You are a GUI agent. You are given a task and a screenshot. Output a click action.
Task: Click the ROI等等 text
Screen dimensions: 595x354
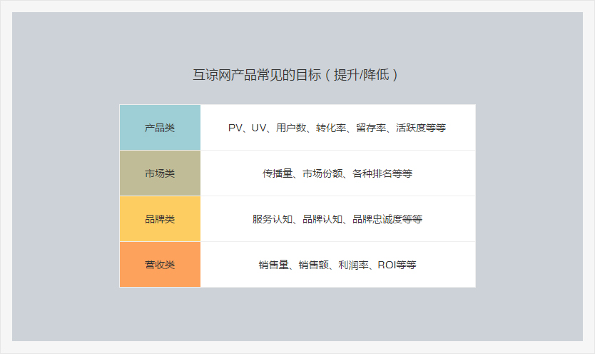click(397, 265)
